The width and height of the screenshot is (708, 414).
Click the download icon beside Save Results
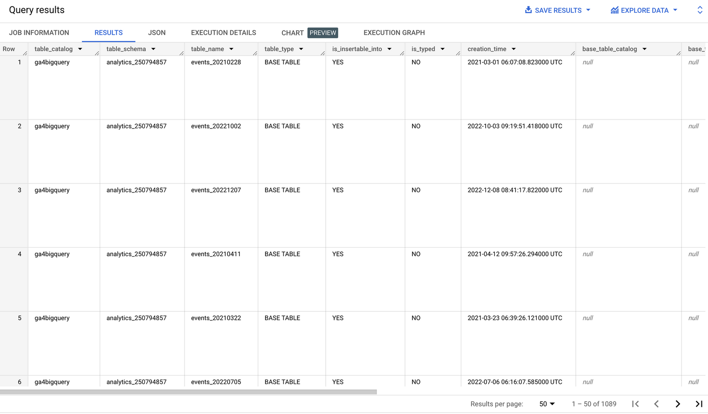(528, 10)
